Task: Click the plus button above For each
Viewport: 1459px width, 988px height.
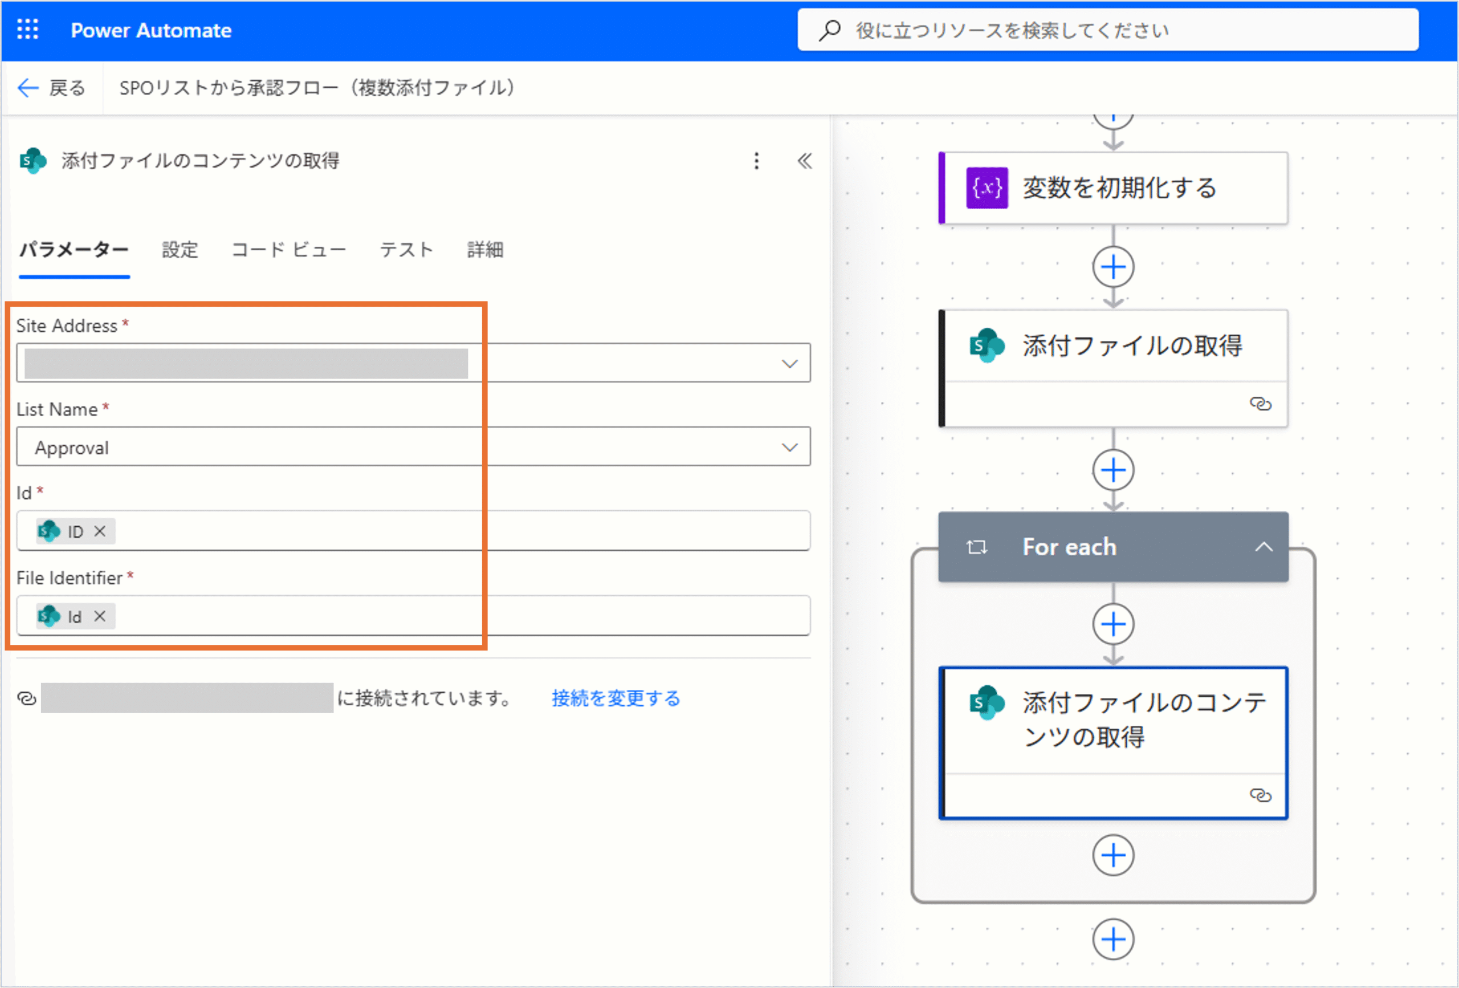Action: 1112,470
